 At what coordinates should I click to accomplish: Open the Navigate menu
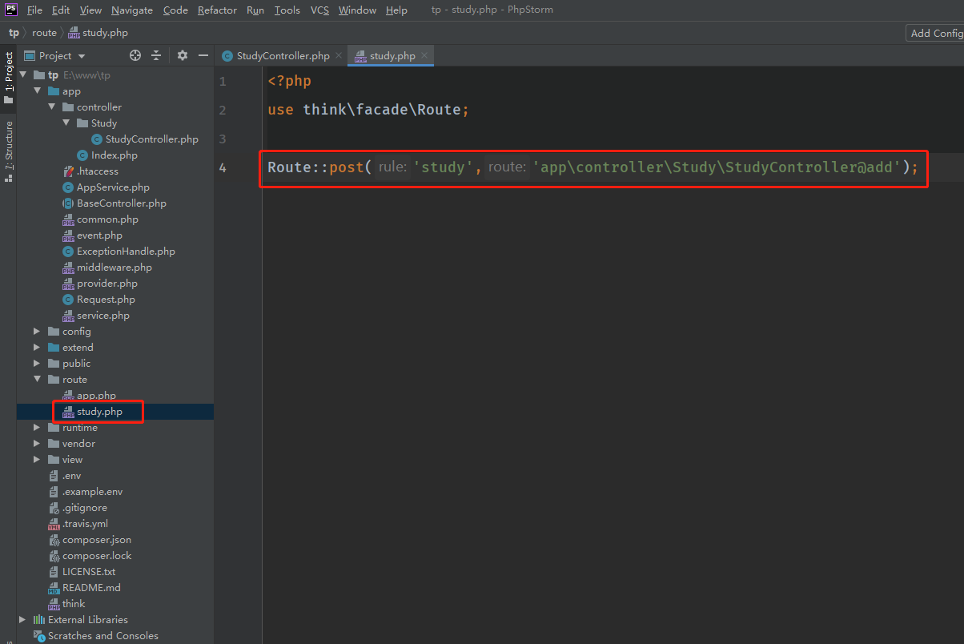pos(132,10)
